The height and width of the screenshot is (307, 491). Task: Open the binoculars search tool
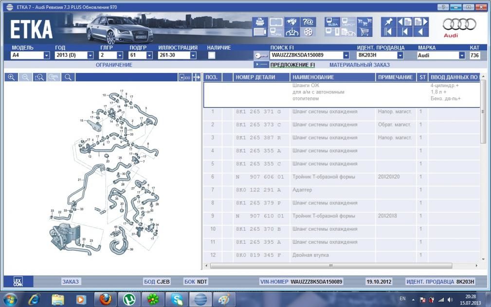[x=292, y=22]
